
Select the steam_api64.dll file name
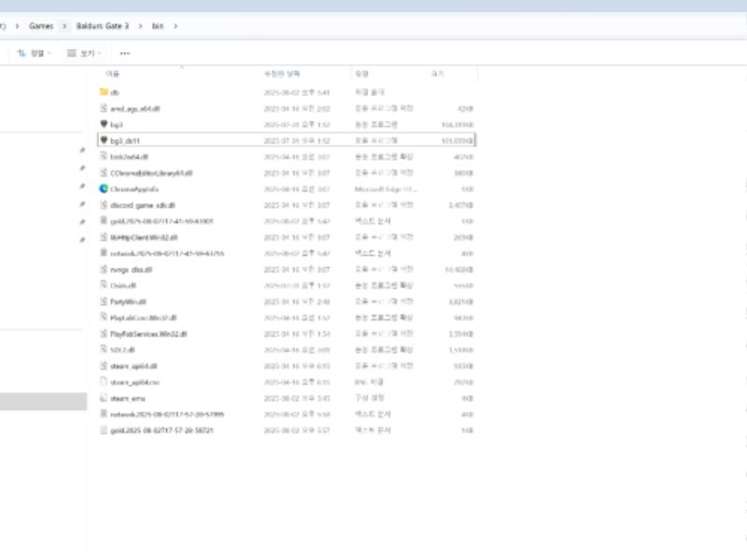[x=134, y=366]
